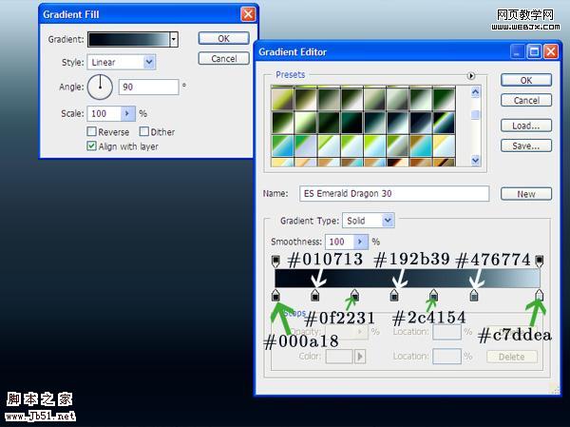
Task: Click the presets scrollbar down arrow
Action: (475, 160)
